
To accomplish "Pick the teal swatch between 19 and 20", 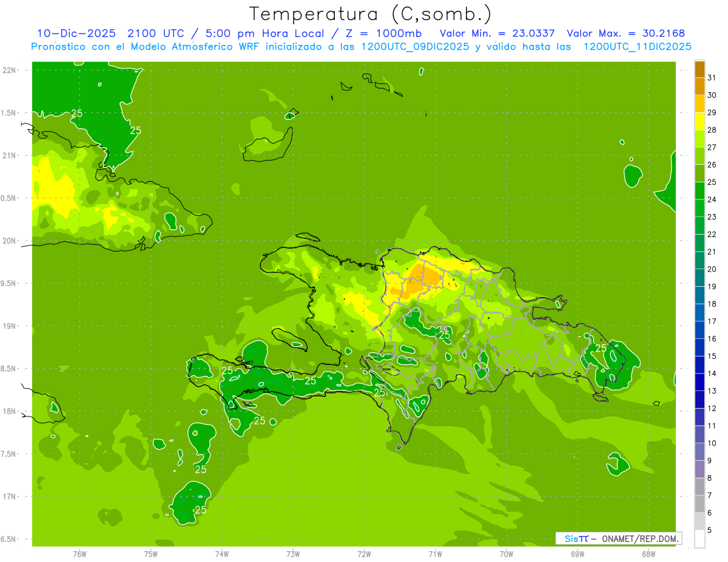I will point(699,278).
